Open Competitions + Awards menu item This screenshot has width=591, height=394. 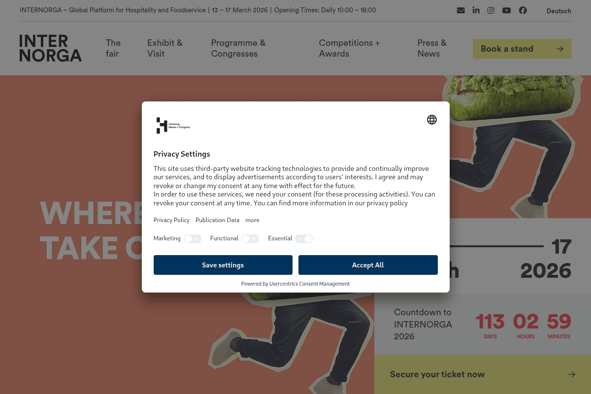pyautogui.click(x=350, y=48)
